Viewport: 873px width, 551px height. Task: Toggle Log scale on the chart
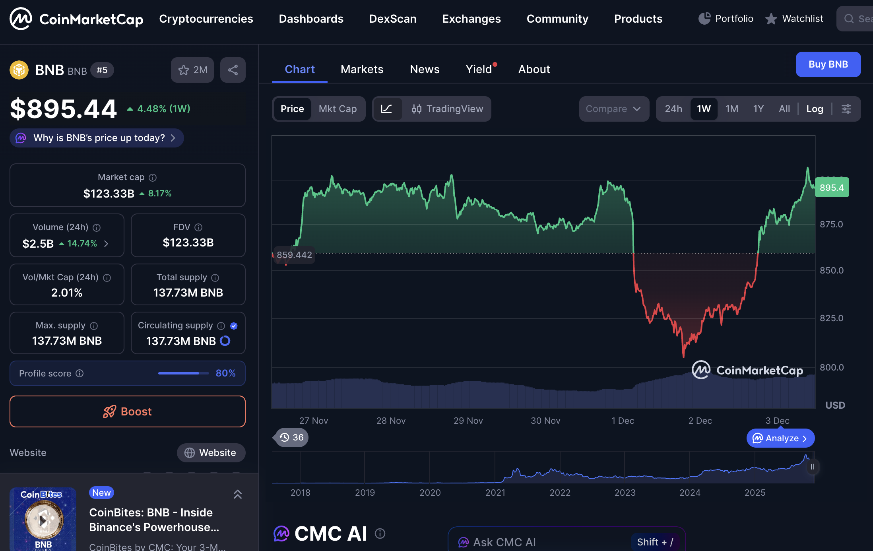pyautogui.click(x=814, y=109)
